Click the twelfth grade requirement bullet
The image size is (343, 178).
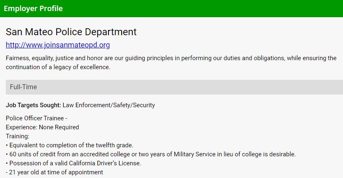point(69,145)
